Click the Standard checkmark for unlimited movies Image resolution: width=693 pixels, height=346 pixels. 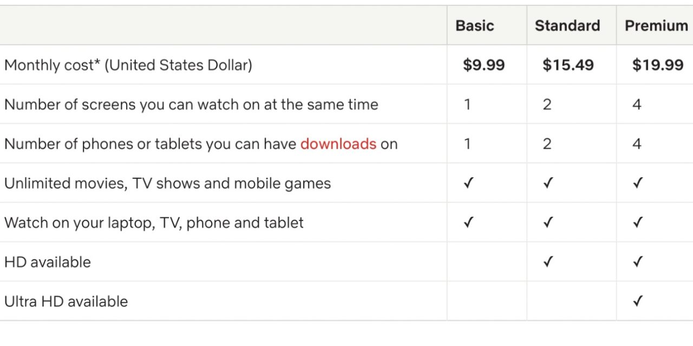pos(548,183)
